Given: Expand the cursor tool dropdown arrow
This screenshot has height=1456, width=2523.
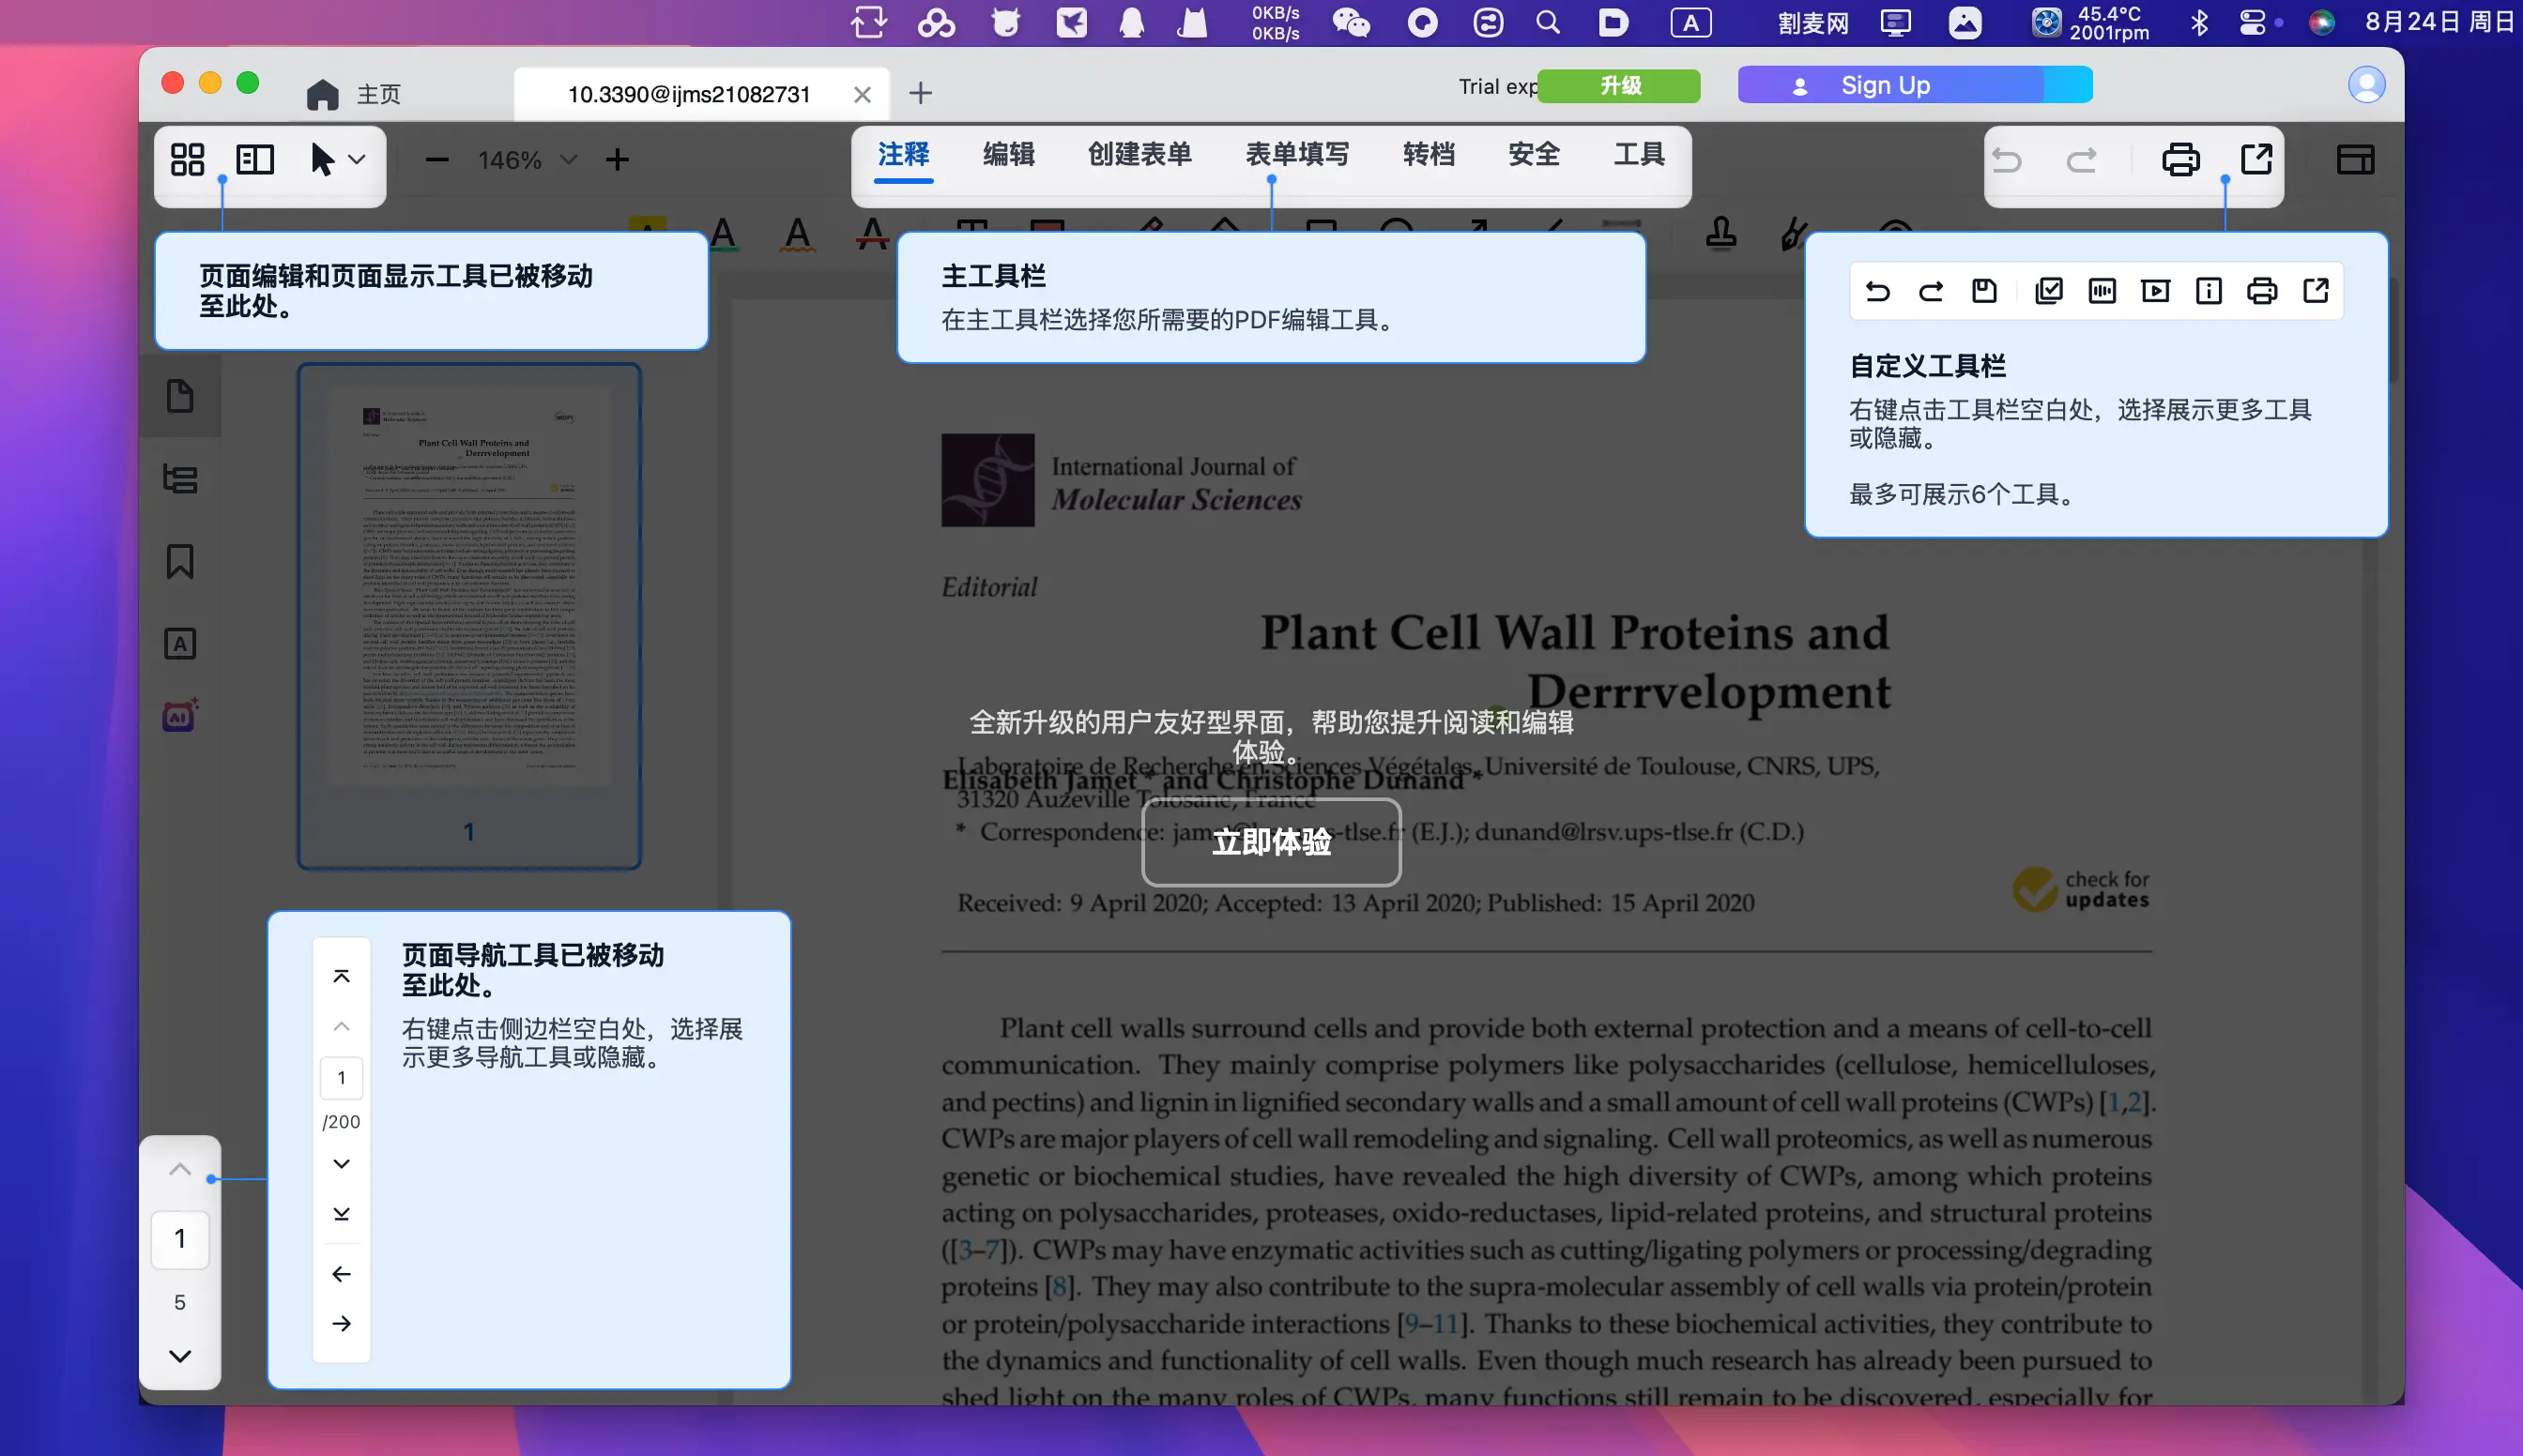Looking at the screenshot, I should click(x=357, y=160).
